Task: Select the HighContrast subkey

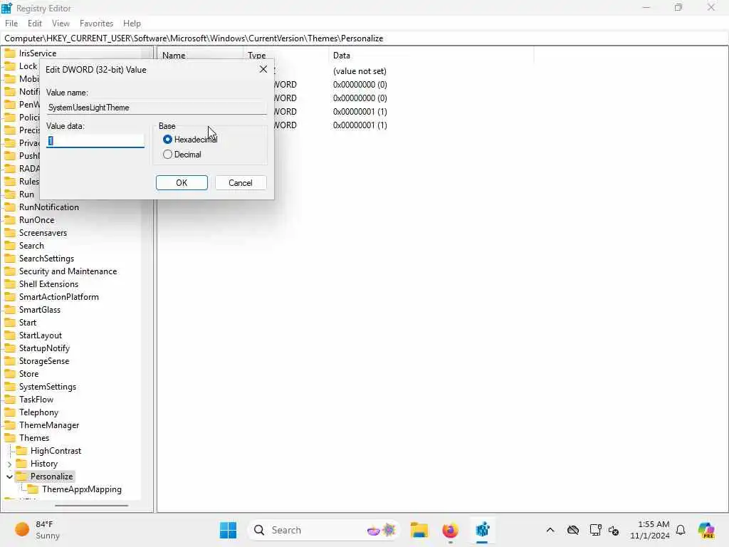Action: tap(56, 451)
